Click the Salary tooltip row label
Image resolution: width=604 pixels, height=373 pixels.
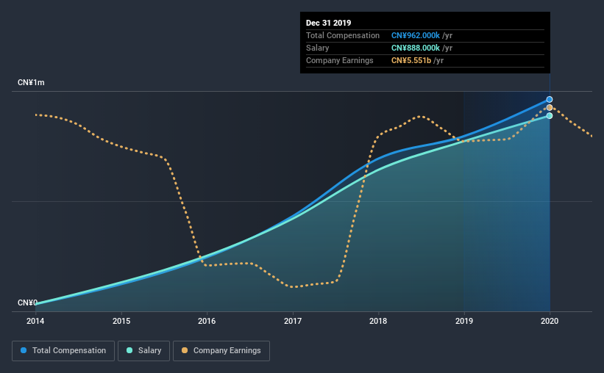pos(317,48)
